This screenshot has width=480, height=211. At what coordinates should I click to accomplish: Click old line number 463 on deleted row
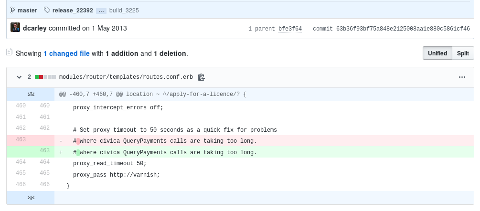(21, 139)
